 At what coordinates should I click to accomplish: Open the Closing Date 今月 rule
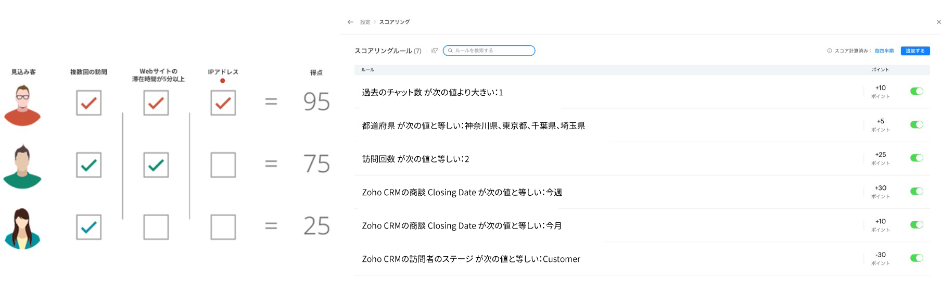tap(462, 225)
